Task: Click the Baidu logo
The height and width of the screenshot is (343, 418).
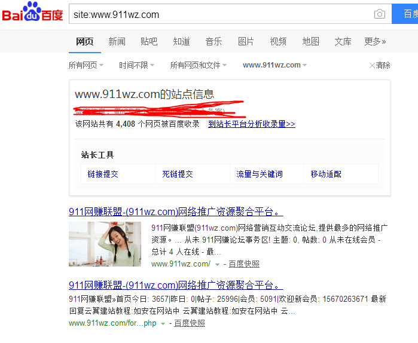Action: [32, 13]
